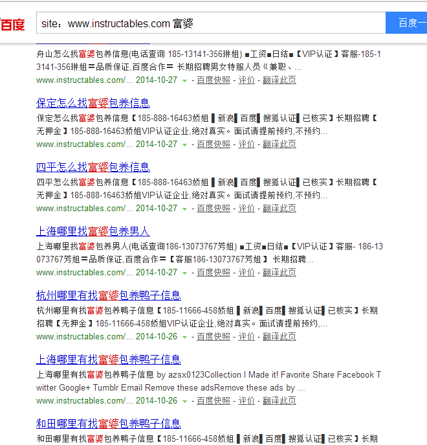This screenshot has width=427, height=445.
Task: Open the result title starting with 和田
Action: point(109,424)
